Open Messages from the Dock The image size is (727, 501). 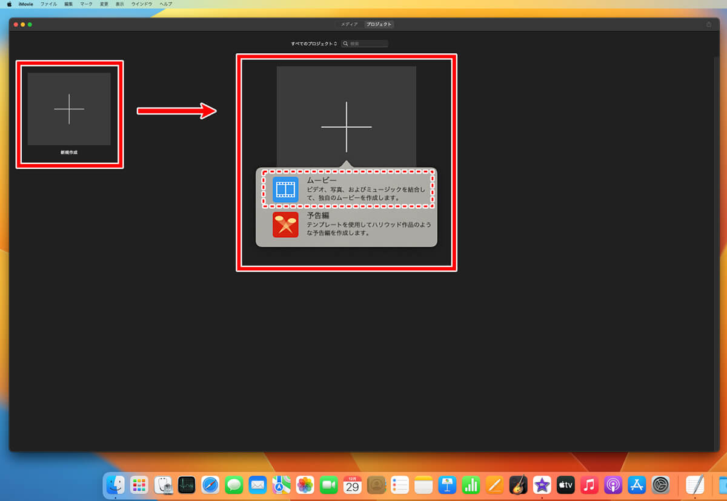point(234,485)
